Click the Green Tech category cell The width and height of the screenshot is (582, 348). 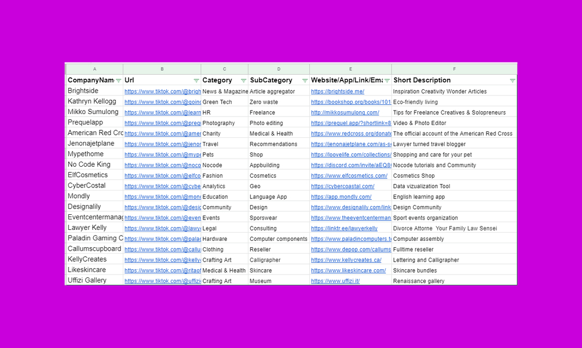(x=225, y=102)
